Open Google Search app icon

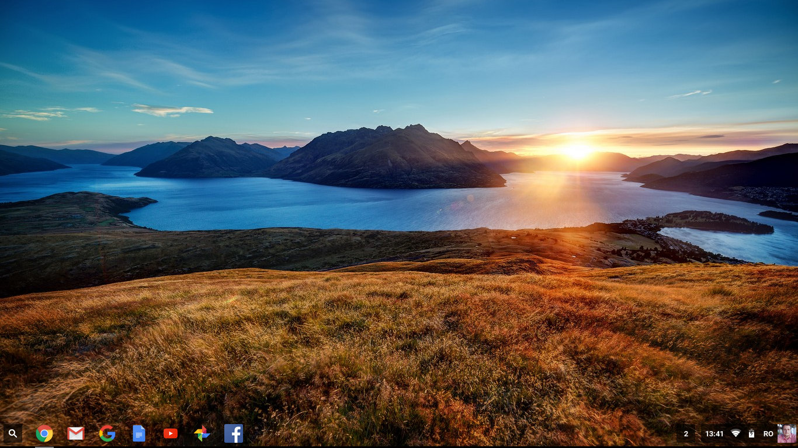click(107, 433)
